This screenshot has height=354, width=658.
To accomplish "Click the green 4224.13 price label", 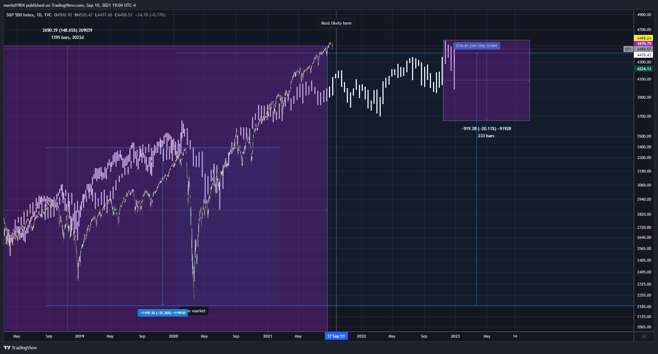I will coord(644,69).
